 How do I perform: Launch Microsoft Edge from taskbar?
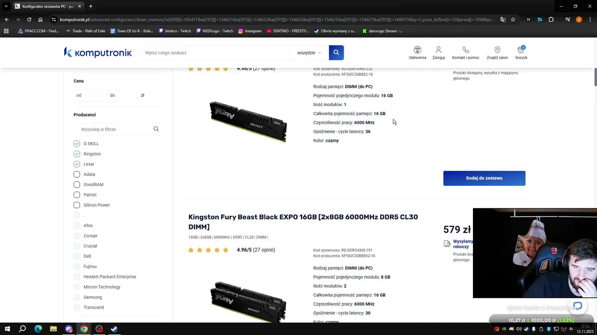coord(38,329)
